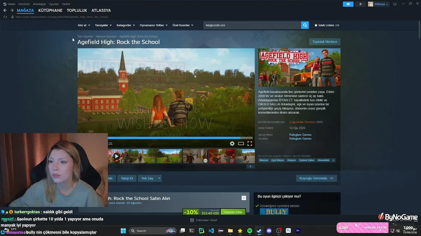Make the trailer fullscreen
Viewport: 421px width, 236px height.
pos(250,144)
